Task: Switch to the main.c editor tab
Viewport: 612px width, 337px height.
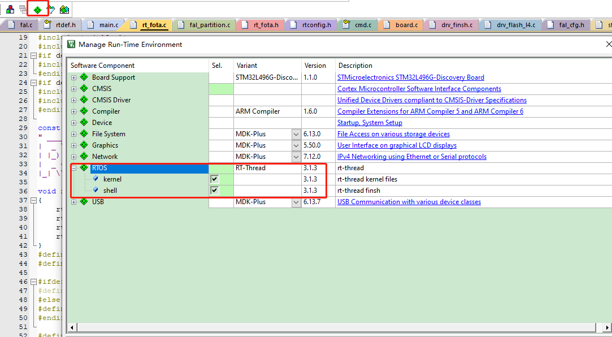Action: (103, 25)
